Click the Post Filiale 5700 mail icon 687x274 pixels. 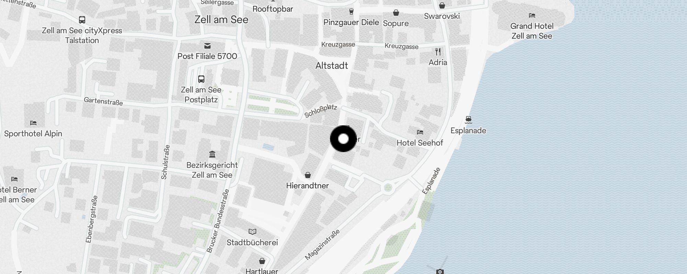tap(207, 46)
